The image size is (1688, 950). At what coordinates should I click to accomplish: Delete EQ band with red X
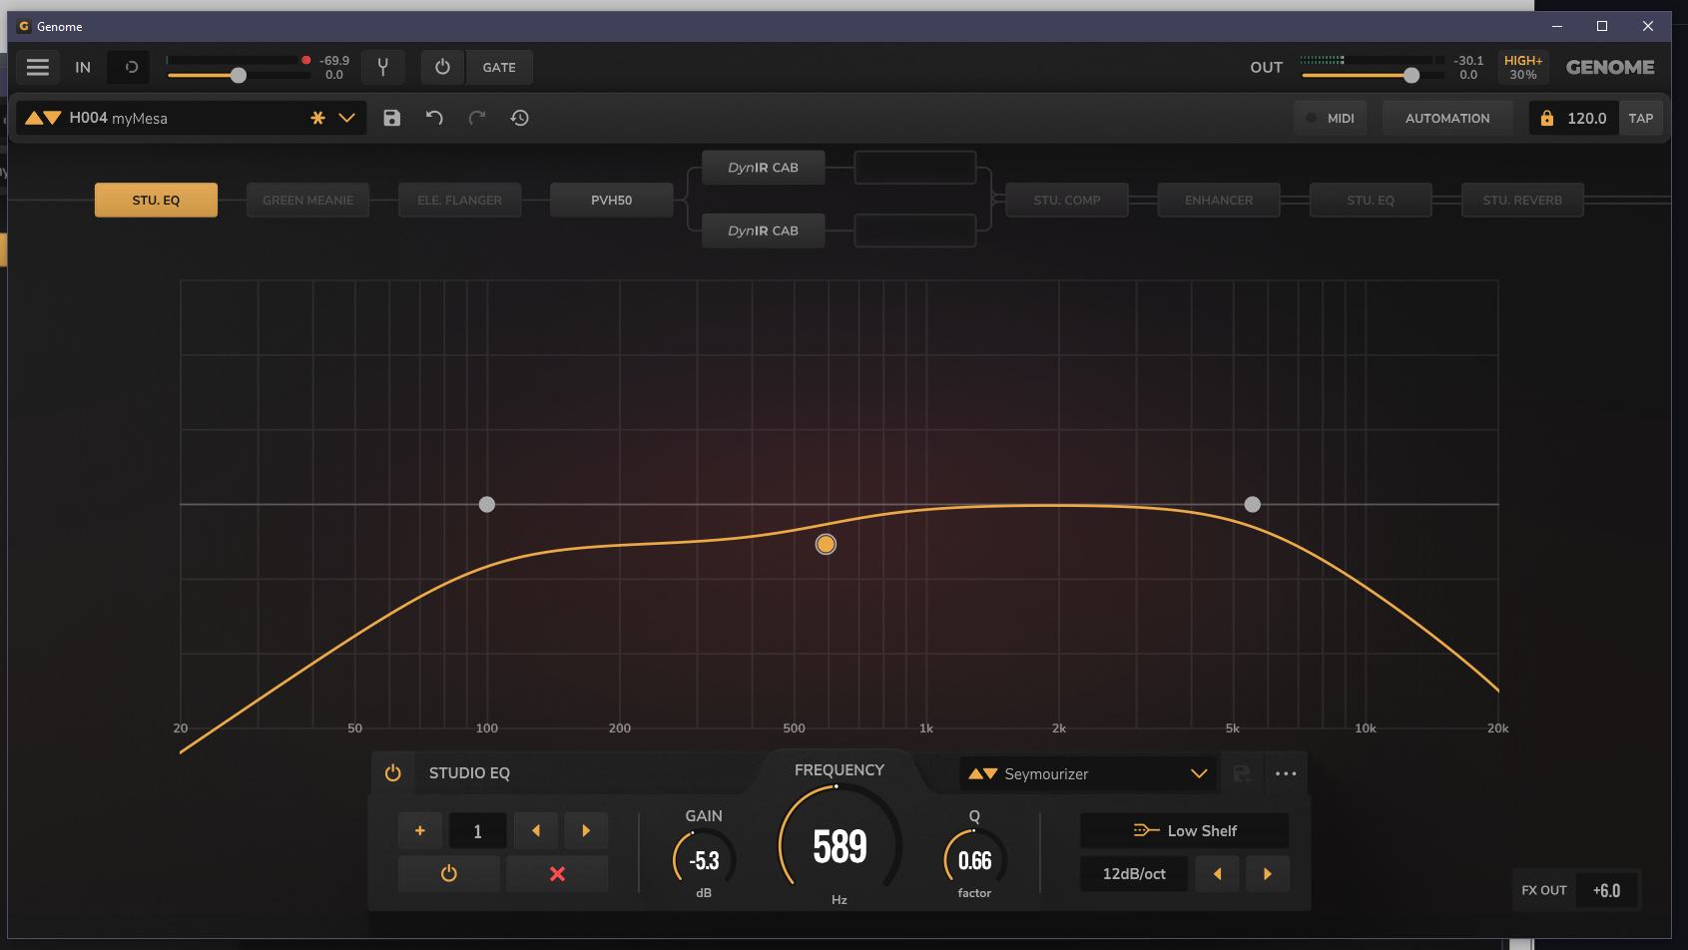[557, 874]
